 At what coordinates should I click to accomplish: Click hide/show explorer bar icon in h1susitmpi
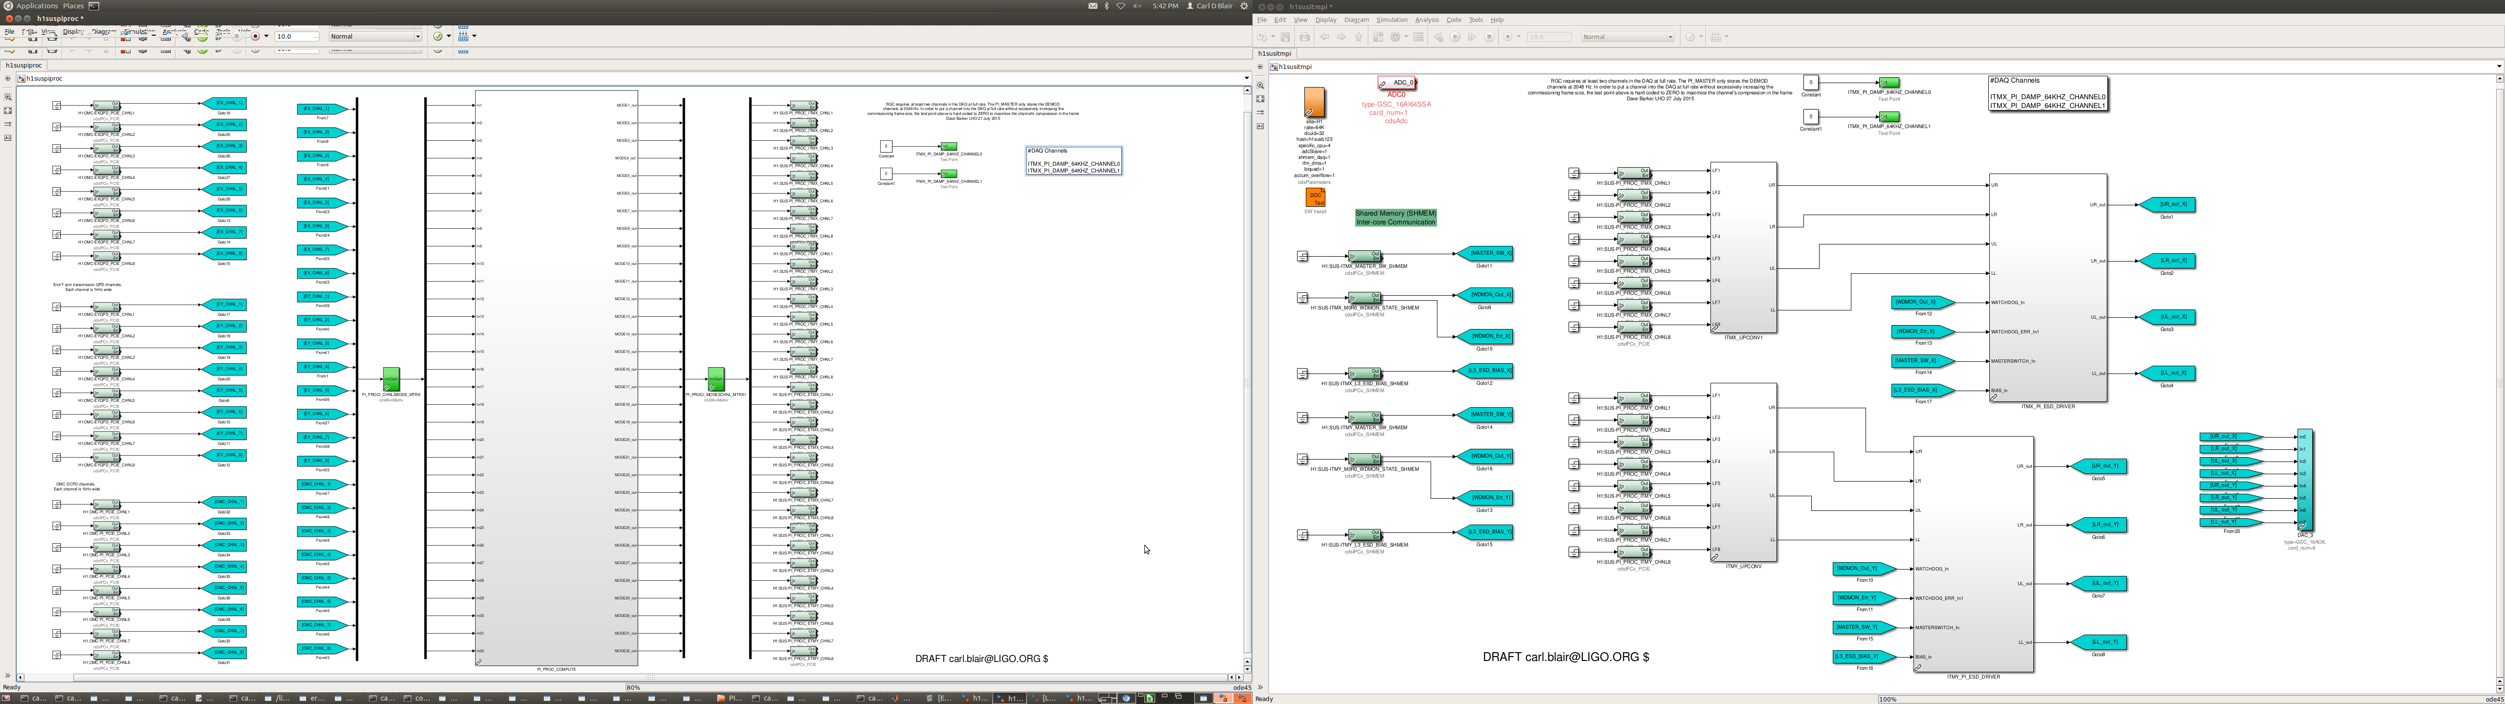click(x=1260, y=67)
